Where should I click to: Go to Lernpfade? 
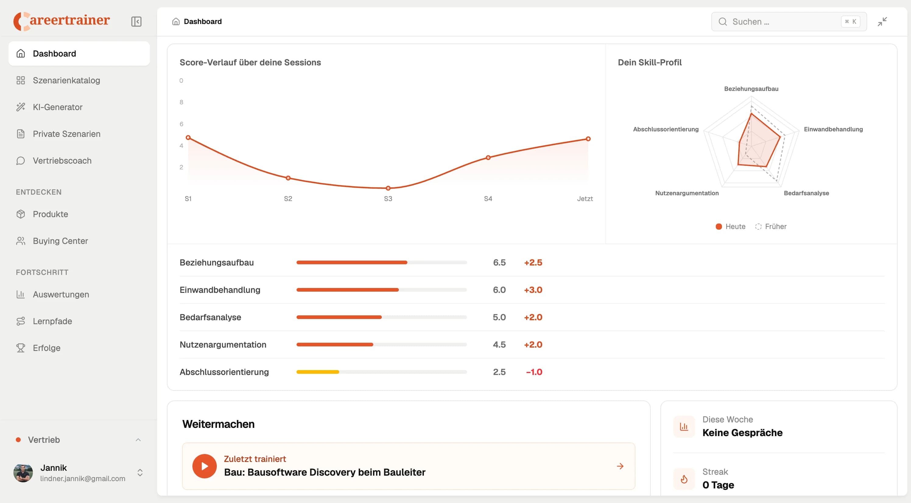click(79, 321)
